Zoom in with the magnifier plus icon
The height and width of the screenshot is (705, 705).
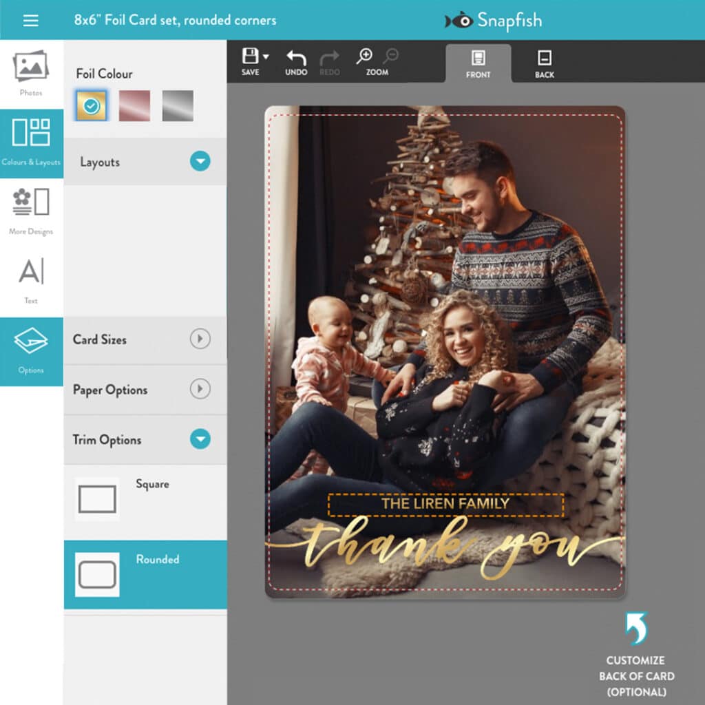point(364,56)
